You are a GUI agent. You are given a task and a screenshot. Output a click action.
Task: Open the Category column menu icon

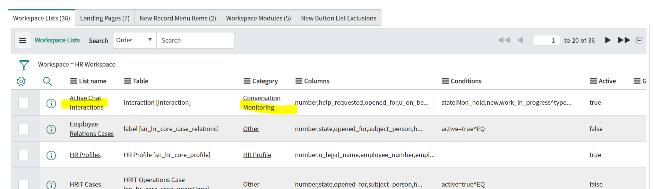(x=247, y=81)
